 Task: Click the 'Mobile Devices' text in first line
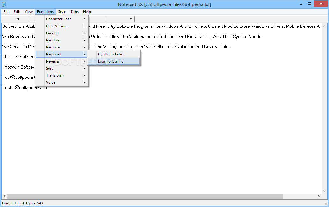(301, 26)
